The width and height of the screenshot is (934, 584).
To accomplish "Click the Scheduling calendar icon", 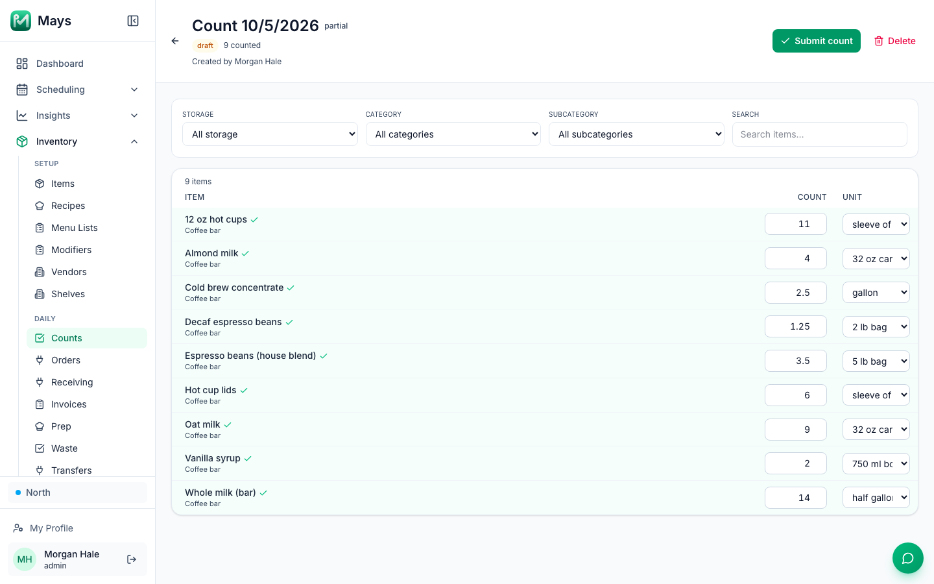I will coord(22,90).
